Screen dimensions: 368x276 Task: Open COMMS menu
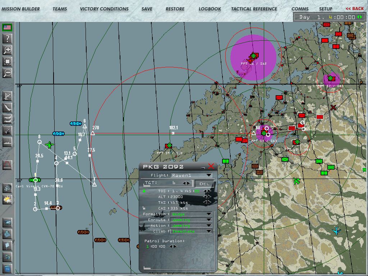[x=300, y=9]
